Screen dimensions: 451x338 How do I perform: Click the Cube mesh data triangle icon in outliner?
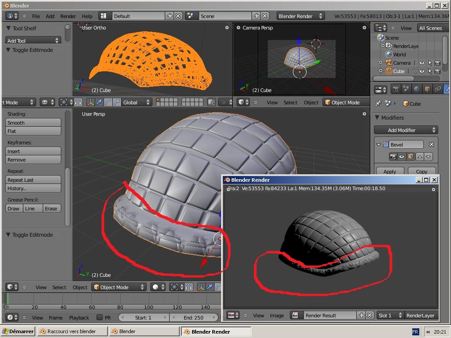pos(415,71)
